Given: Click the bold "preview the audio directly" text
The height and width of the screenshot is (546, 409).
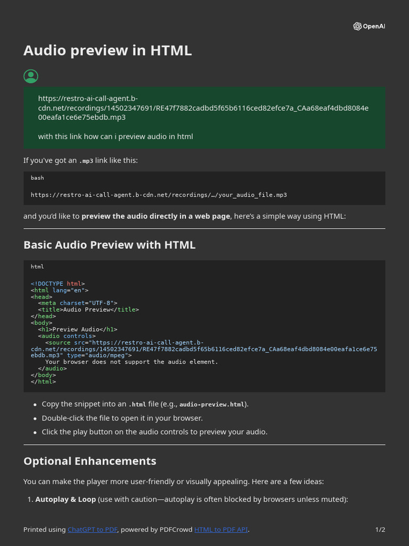Looking at the screenshot, I should (x=156, y=216).
